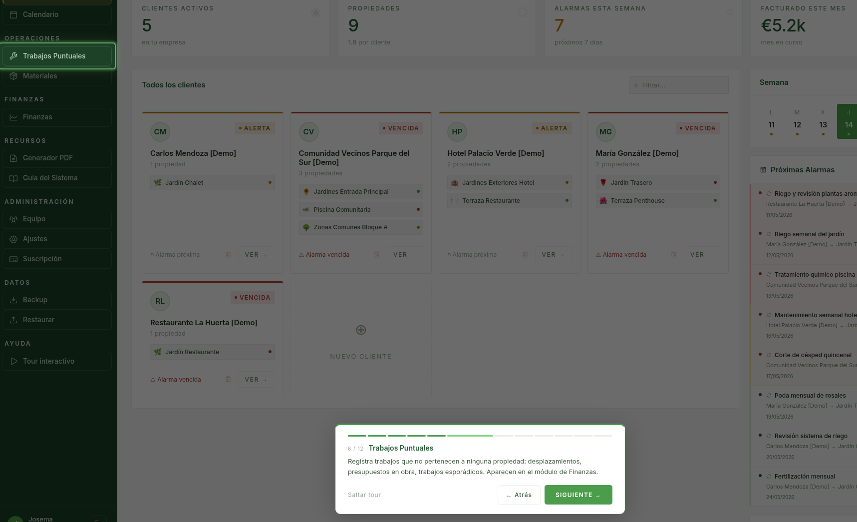Screen dimensions: 857x522
Task: Open Calendario in sidebar
Action: [x=57, y=14]
